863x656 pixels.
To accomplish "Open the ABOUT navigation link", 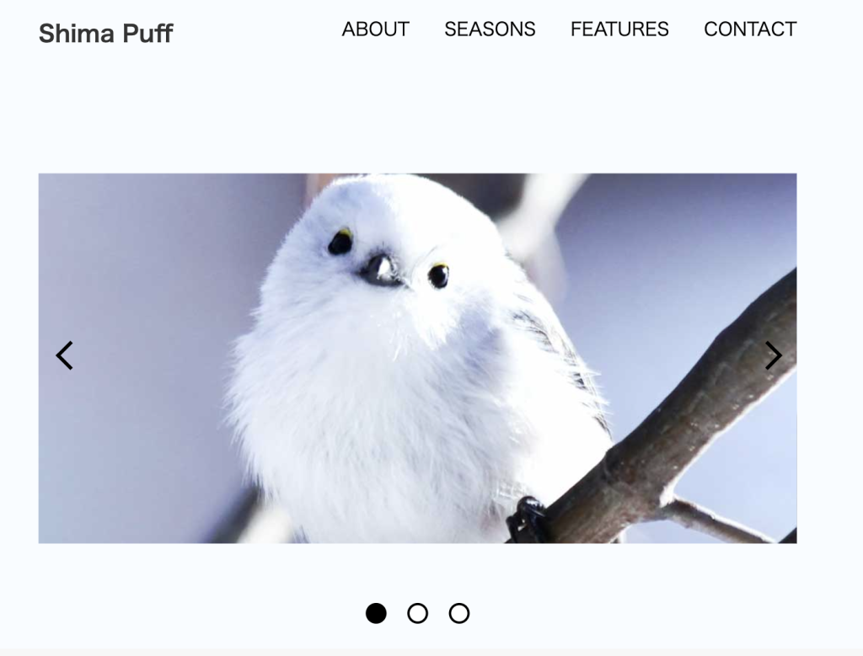I will (375, 29).
